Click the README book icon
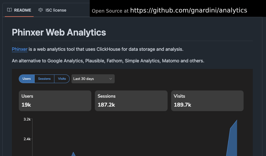Screen dimensions: 266x156 [x=9, y=10]
